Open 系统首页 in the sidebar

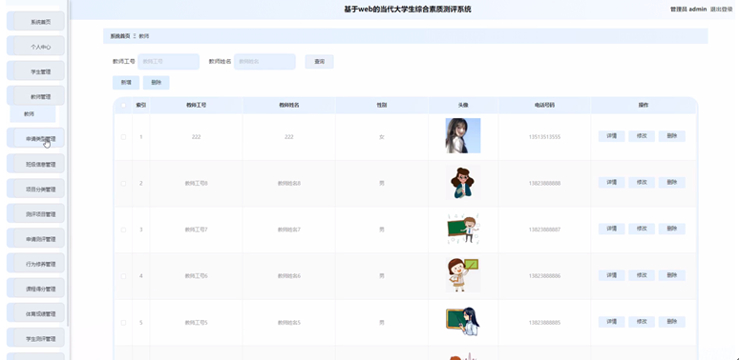36,22
